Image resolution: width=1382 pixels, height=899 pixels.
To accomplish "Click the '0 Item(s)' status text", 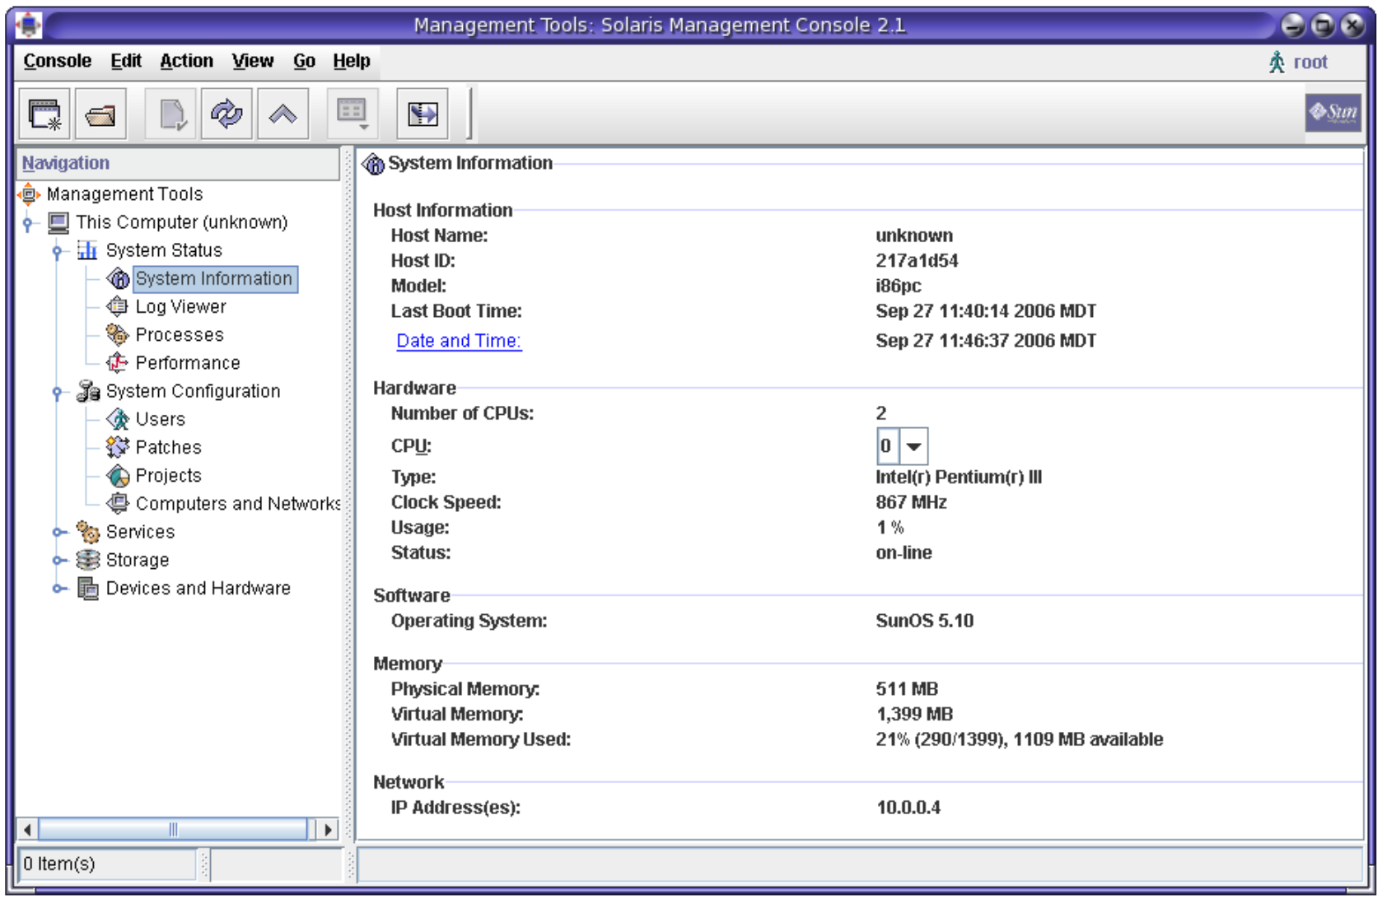I will pos(59,864).
